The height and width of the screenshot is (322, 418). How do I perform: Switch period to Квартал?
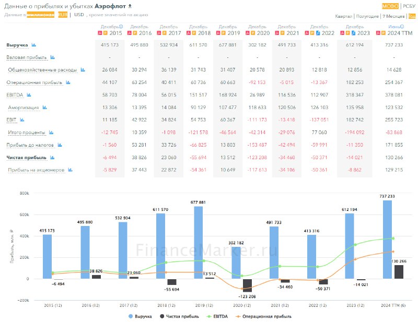(343, 16)
